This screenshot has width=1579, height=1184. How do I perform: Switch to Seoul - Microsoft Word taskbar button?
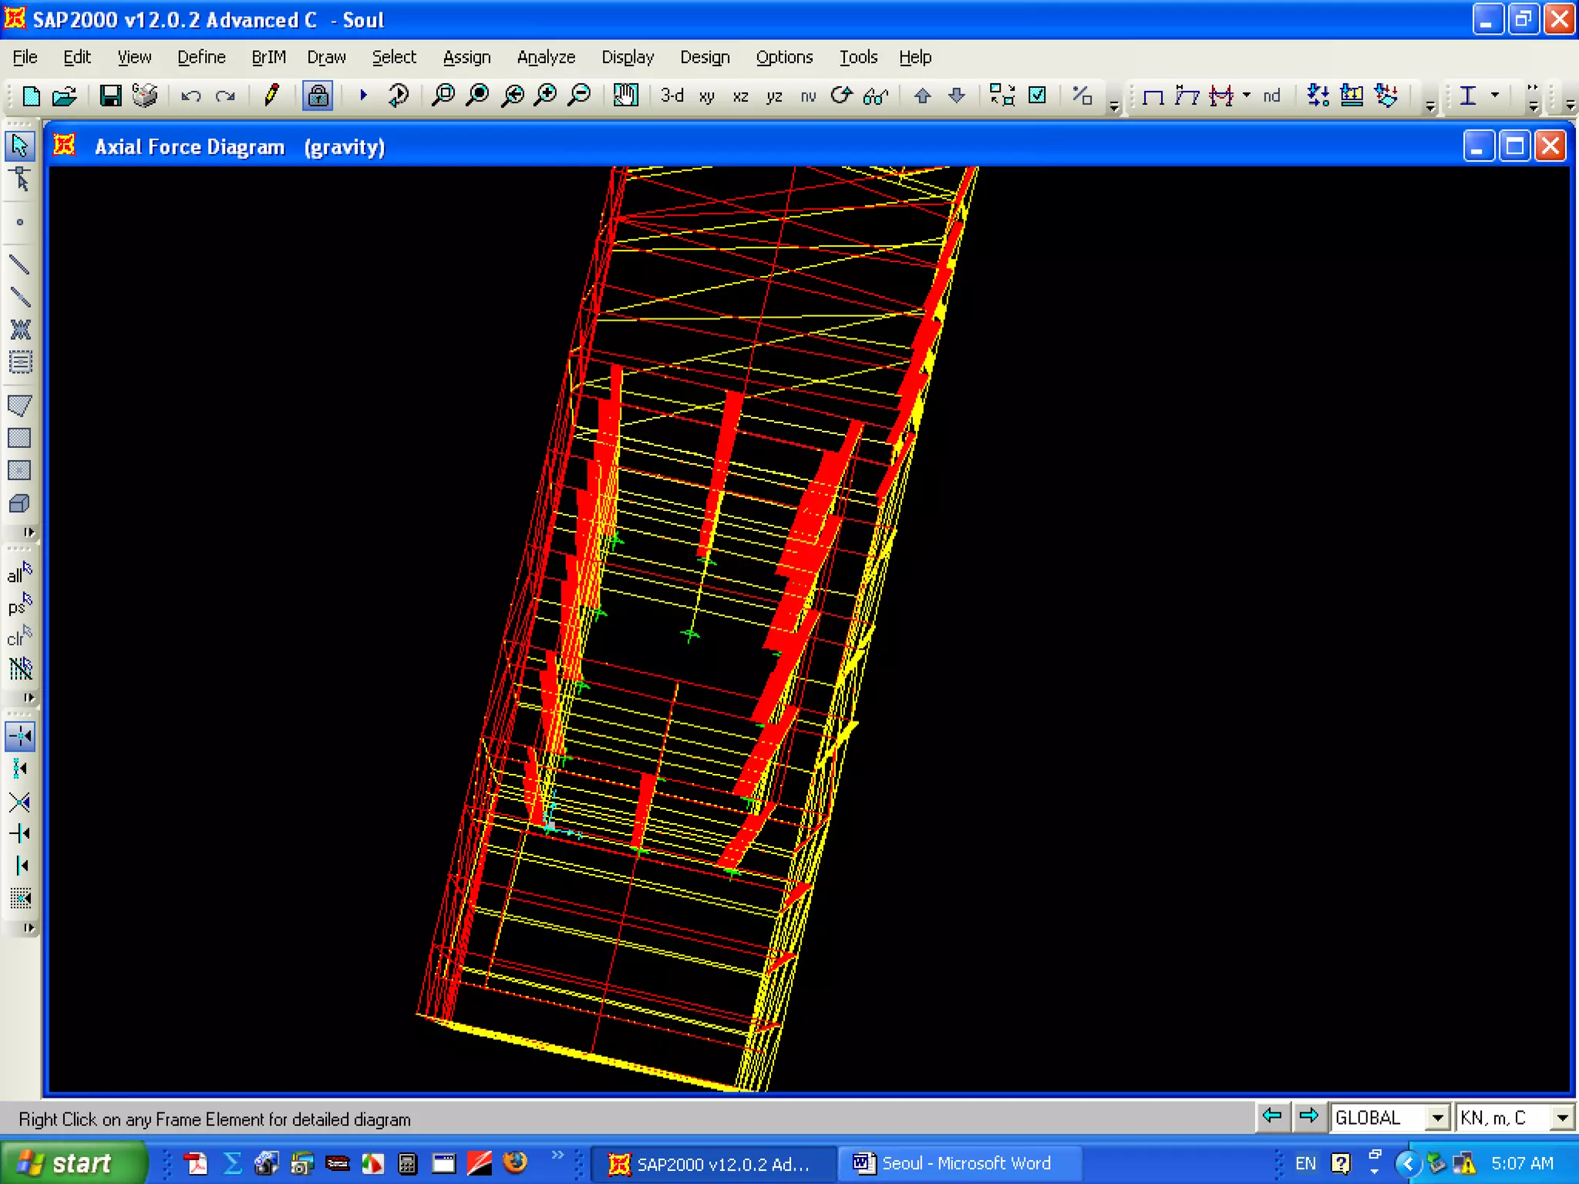coord(957,1163)
